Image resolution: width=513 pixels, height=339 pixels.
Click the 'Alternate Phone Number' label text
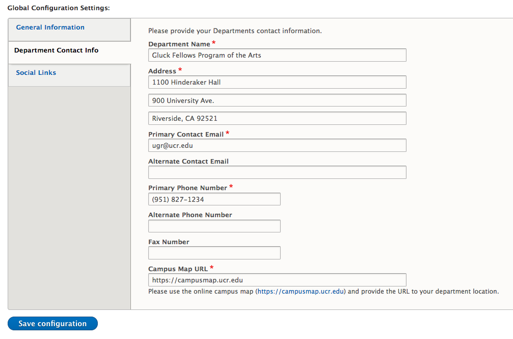pyautogui.click(x=190, y=215)
